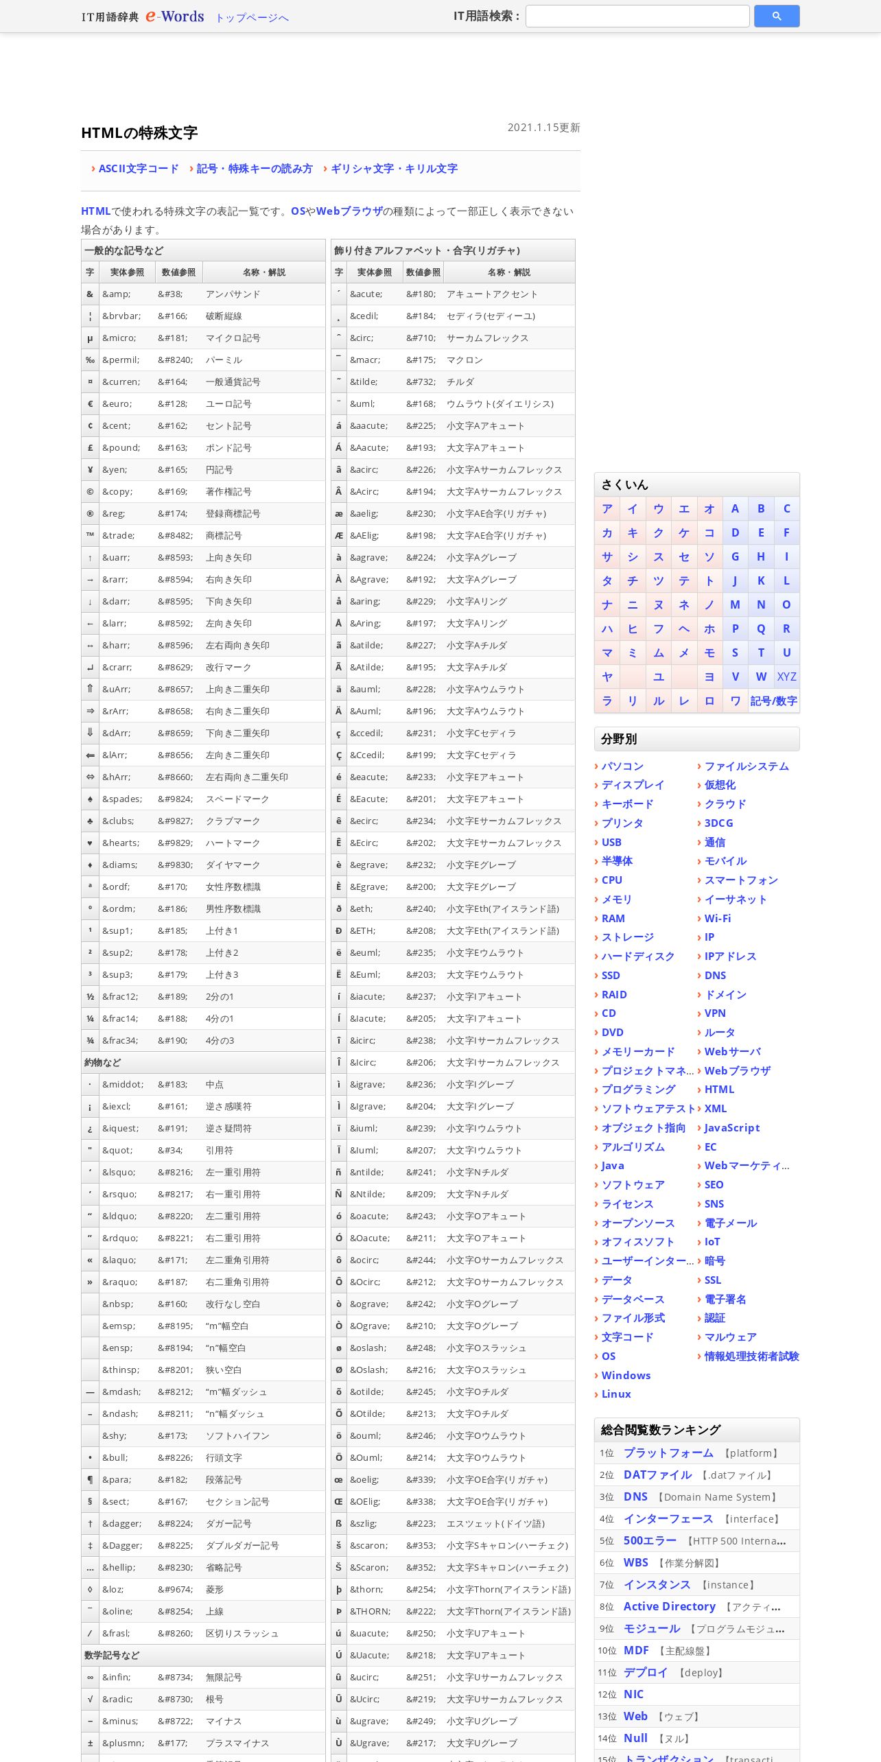
Task: Select index letter サ
Action: [607, 556]
